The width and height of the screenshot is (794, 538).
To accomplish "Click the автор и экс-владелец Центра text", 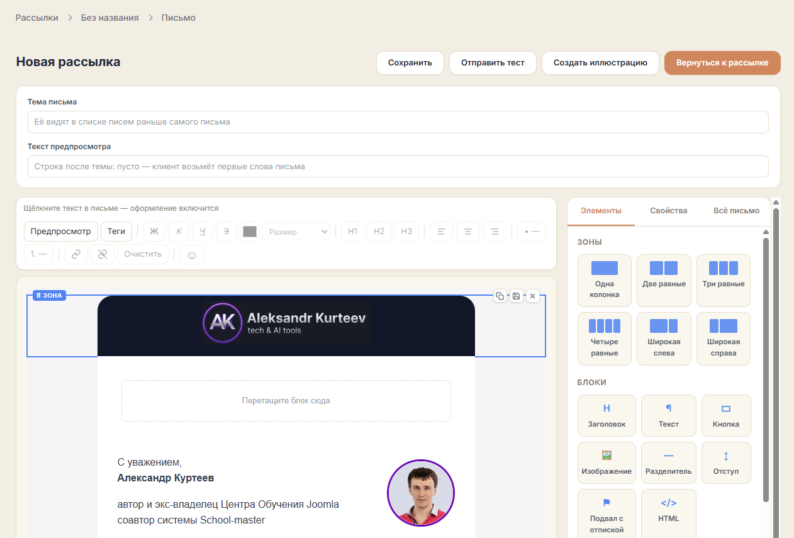I will 228,505.
